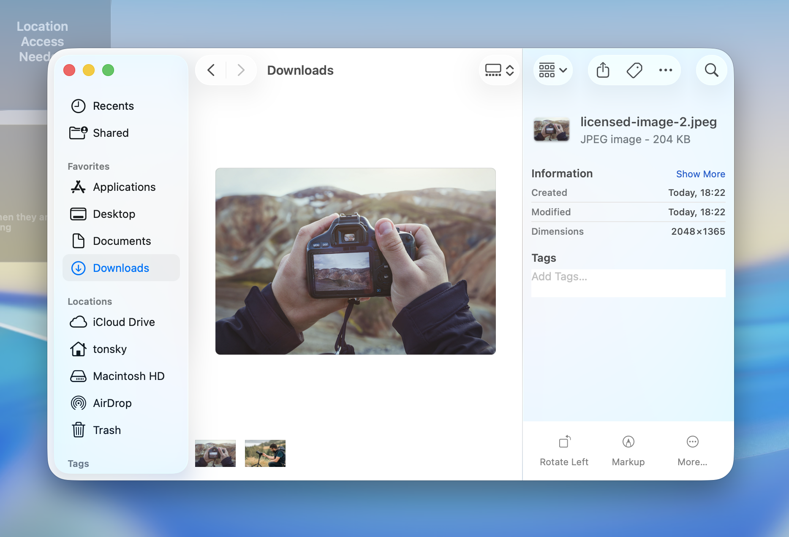
Task: Click the Dimensions 2048×1365 value
Action: (698, 231)
